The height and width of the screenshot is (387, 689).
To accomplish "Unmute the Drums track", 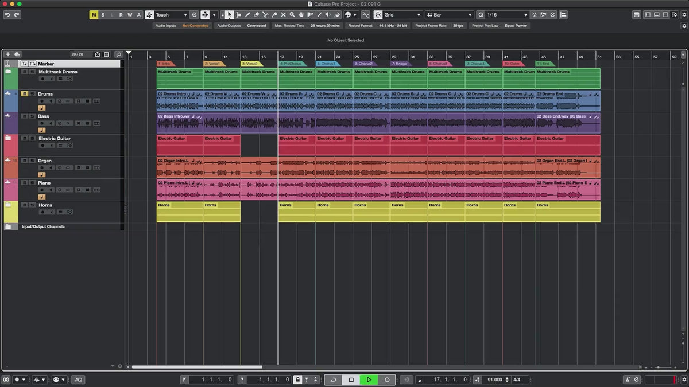I will point(24,94).
